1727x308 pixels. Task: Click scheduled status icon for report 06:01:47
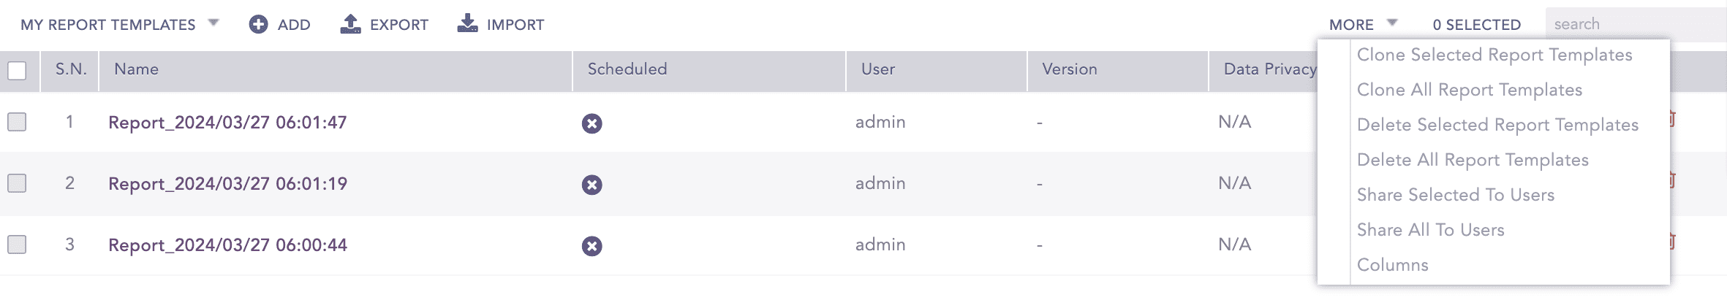[x=592, y=123]
